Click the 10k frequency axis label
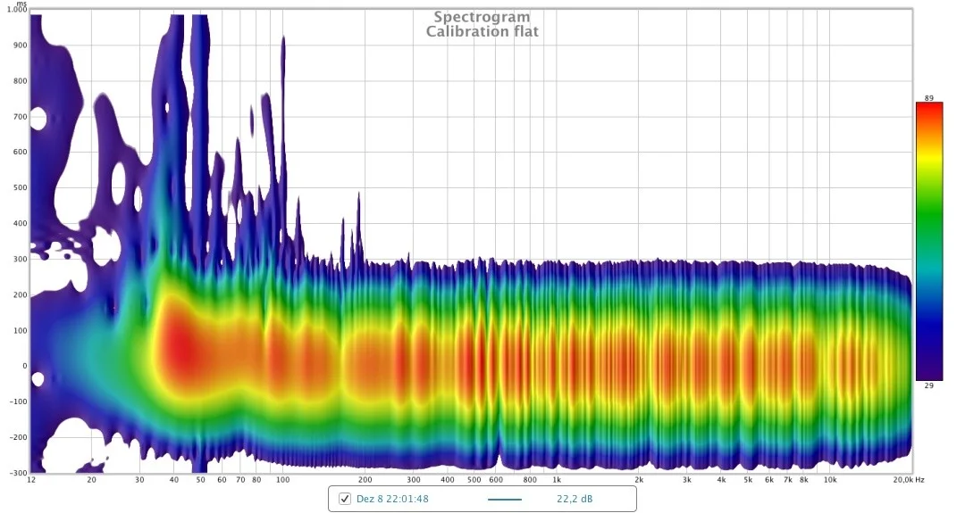 (830, 480)
